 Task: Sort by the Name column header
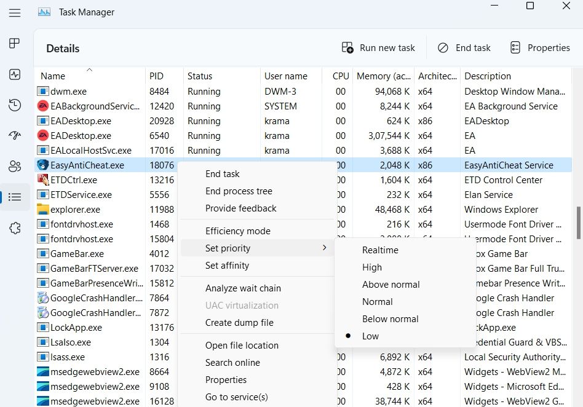53,76
